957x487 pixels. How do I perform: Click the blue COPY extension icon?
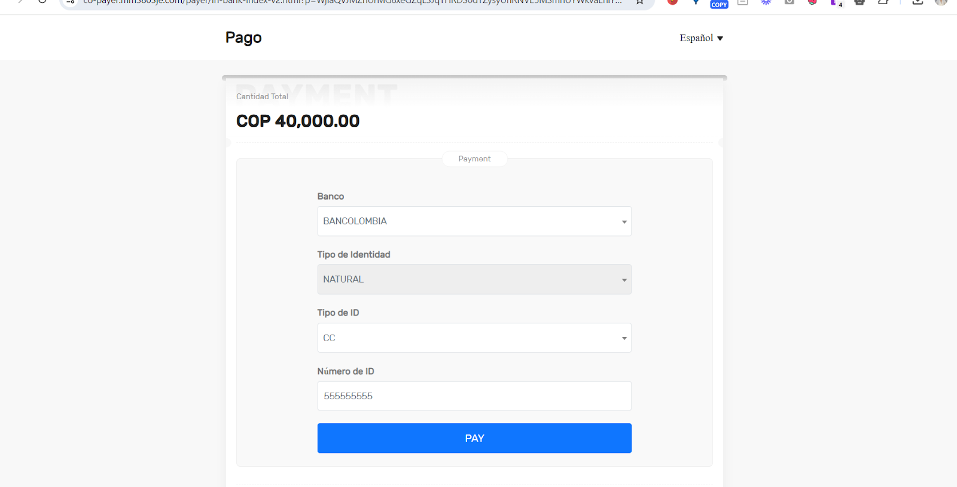tap(719, 4)
